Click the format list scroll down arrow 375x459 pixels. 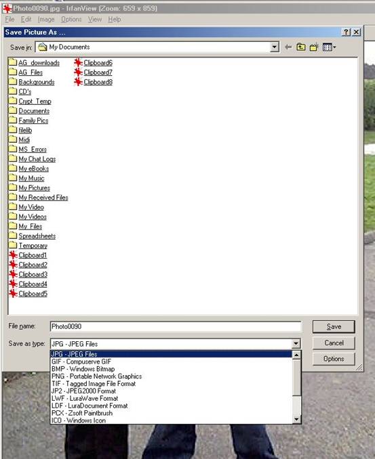[296, 420]
